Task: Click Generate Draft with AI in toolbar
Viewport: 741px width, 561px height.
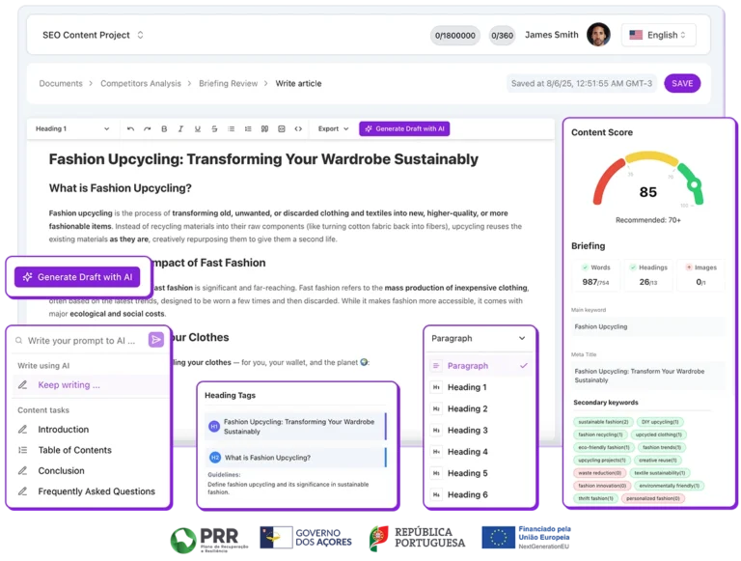Action: (404, 128)
